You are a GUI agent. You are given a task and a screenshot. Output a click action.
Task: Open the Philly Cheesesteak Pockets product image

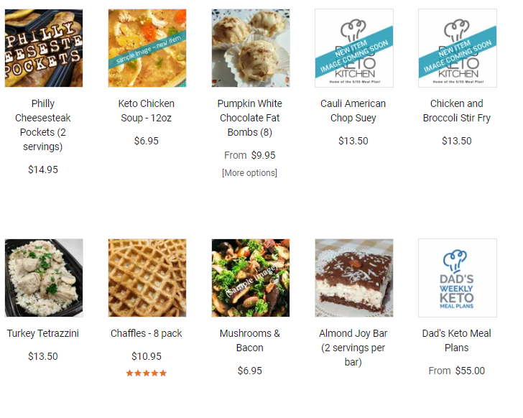pyautogui.click(x=44, y=48)
